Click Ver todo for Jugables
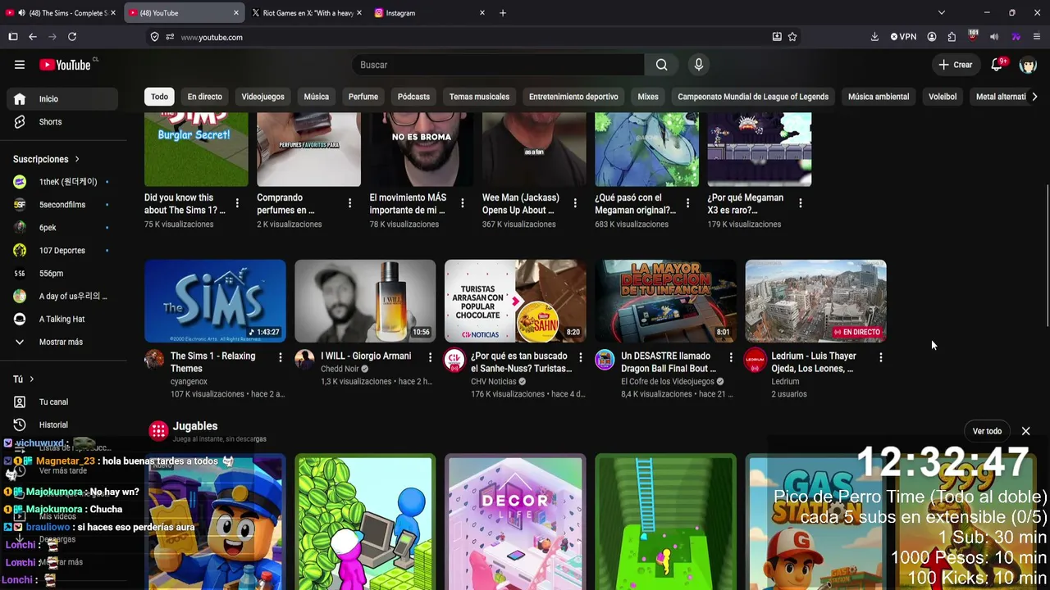1050x590 pixels. point(987,431)
